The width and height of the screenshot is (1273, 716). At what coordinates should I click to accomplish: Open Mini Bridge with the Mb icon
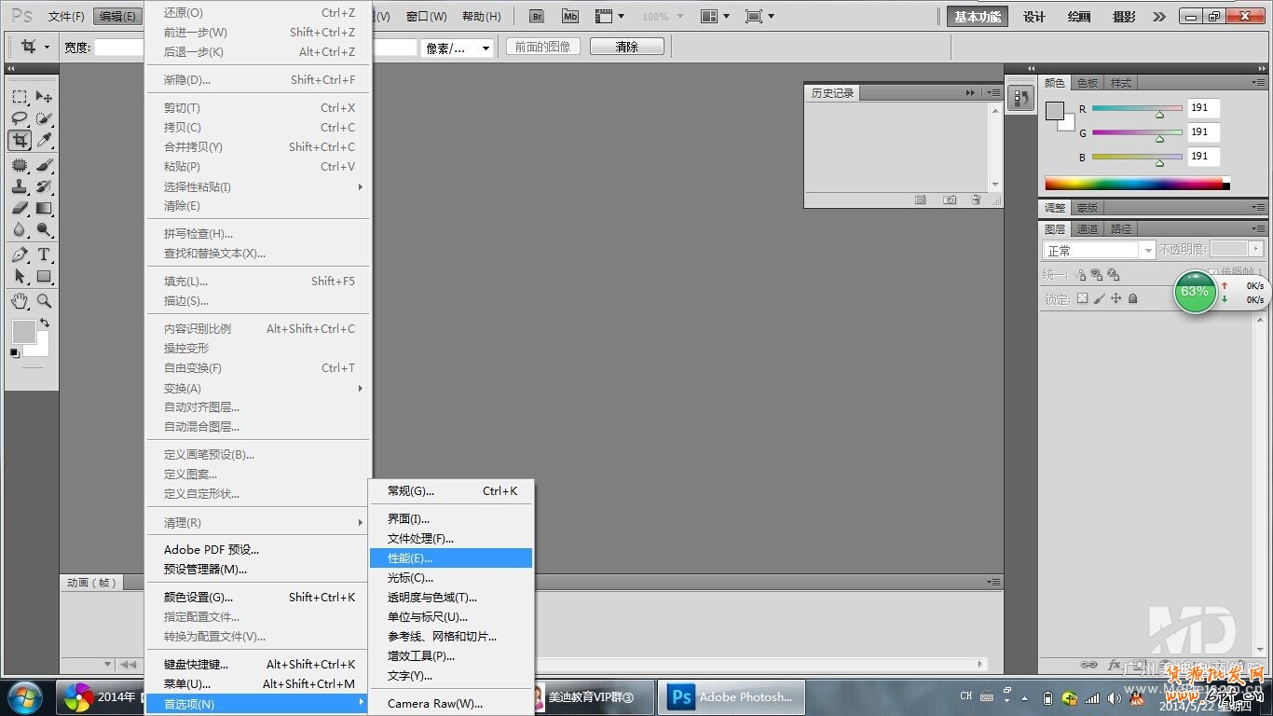coord(569,17)
